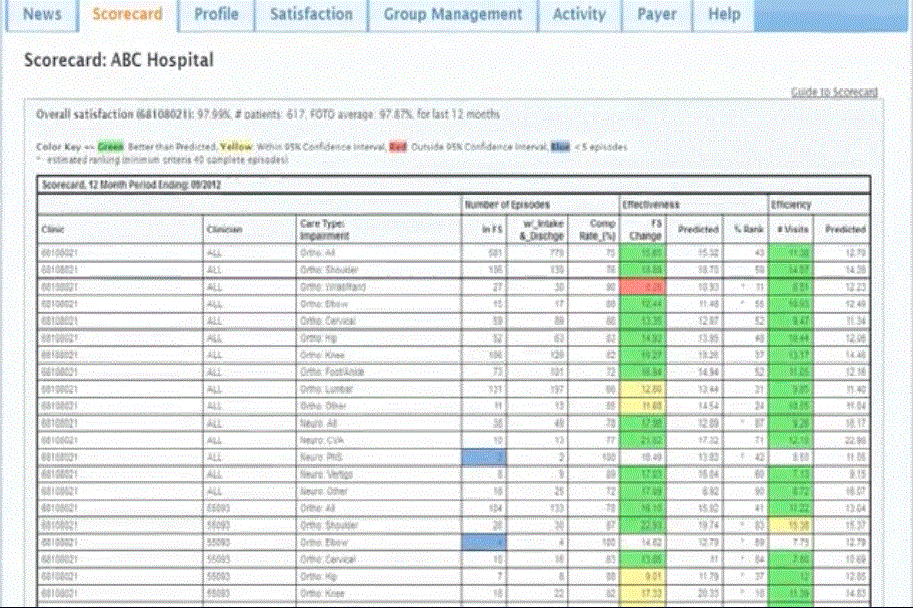The image size is (913, 608).
Task: Click the Care Type: Impairment column header
Action: pos(379,230)
